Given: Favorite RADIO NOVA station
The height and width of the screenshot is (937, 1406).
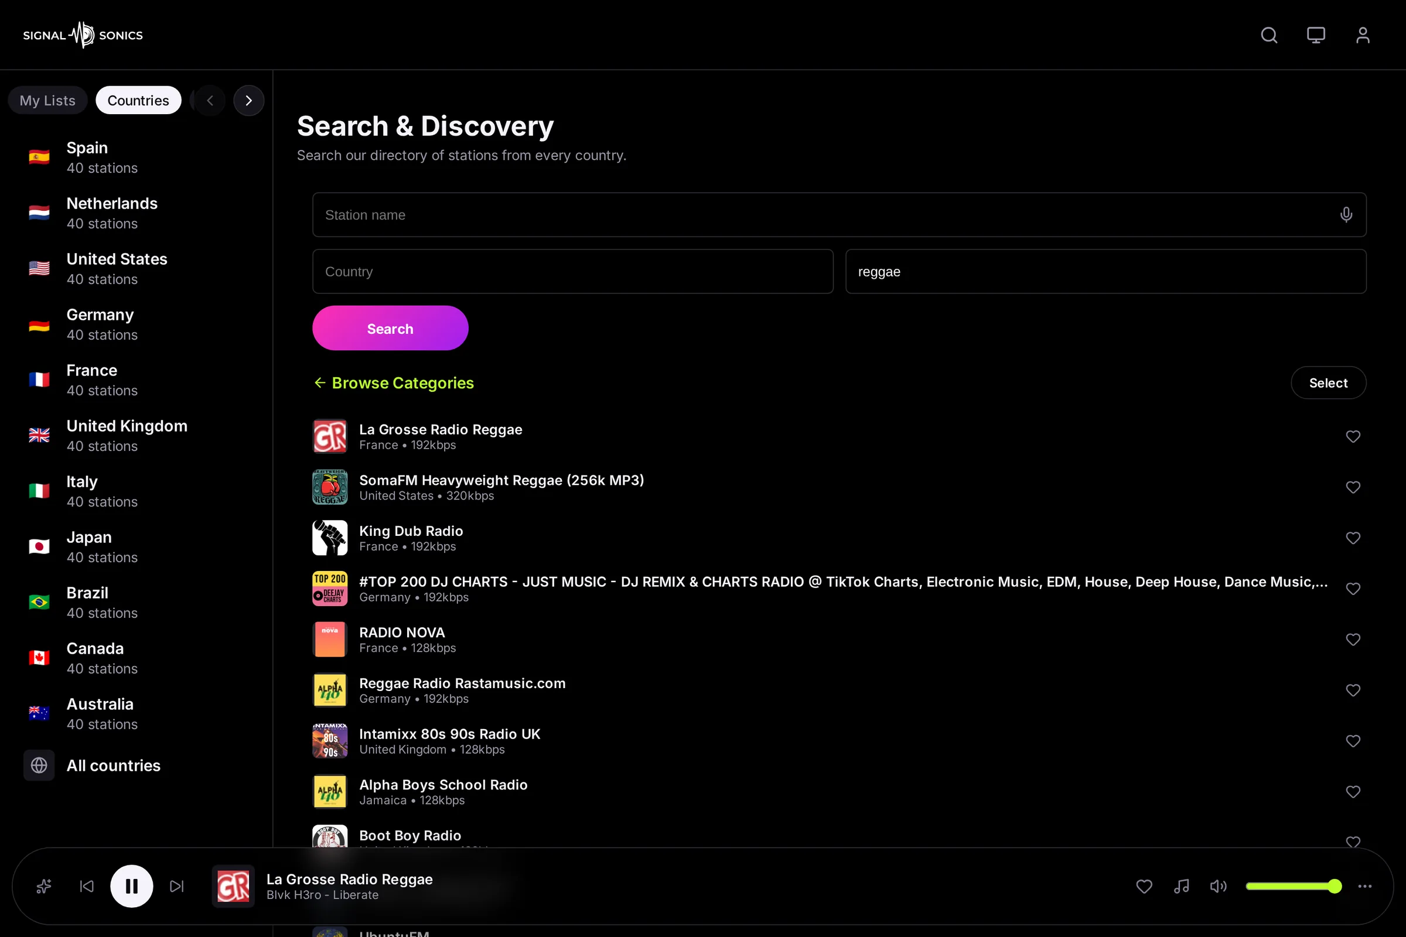Looking at the screenshot, I should tap(1353, 640).
